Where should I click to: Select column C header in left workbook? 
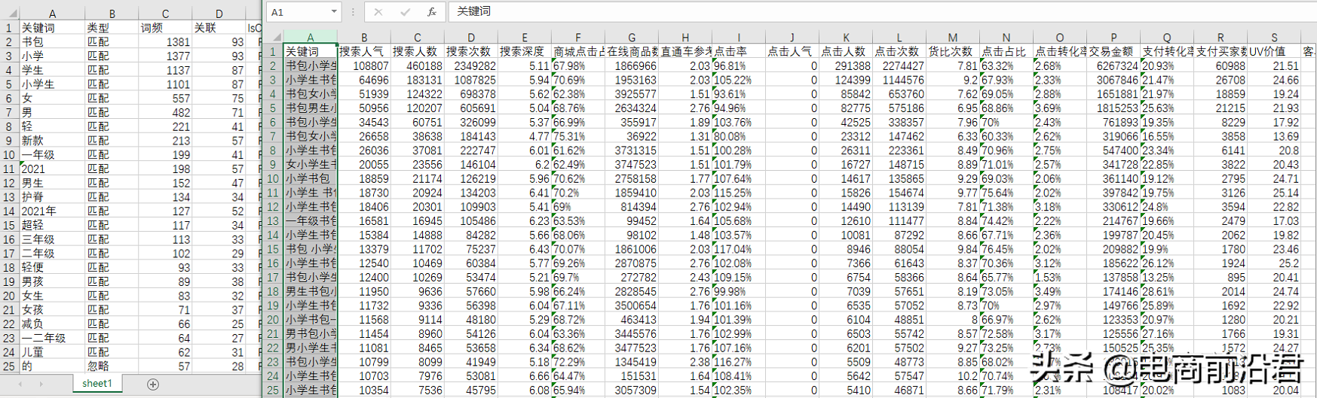165,14
